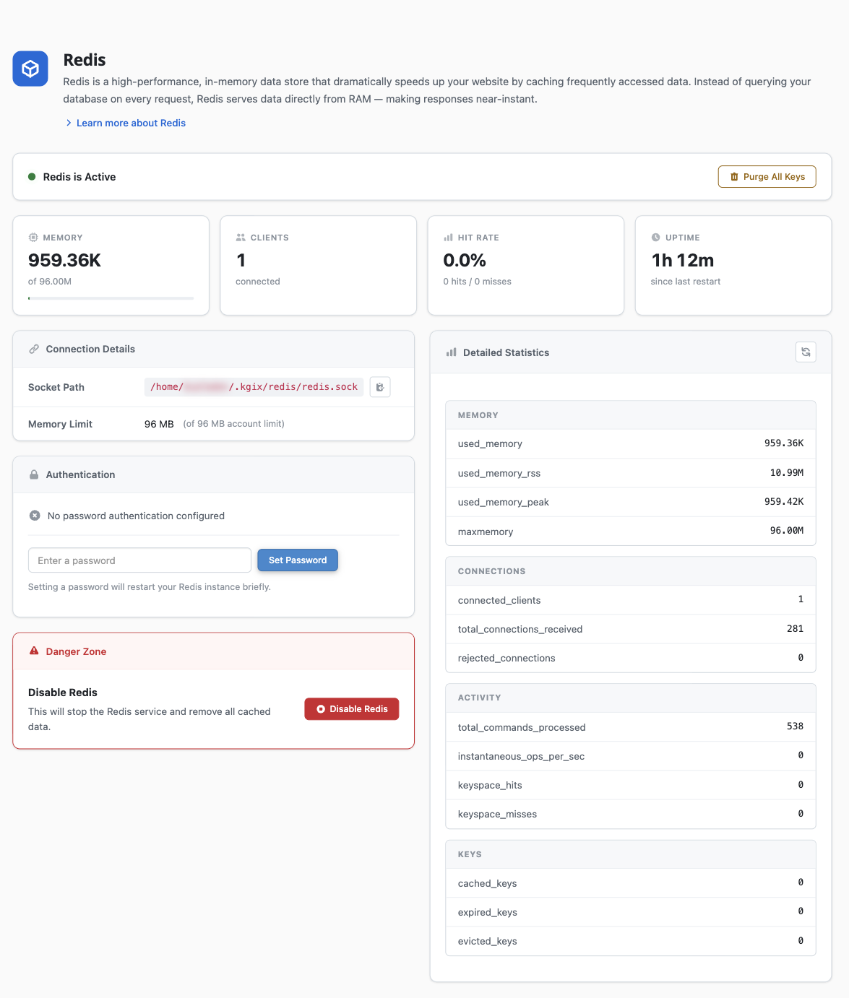Click the 959.36K memory value
849x998 pixels.
pos(64,261)
